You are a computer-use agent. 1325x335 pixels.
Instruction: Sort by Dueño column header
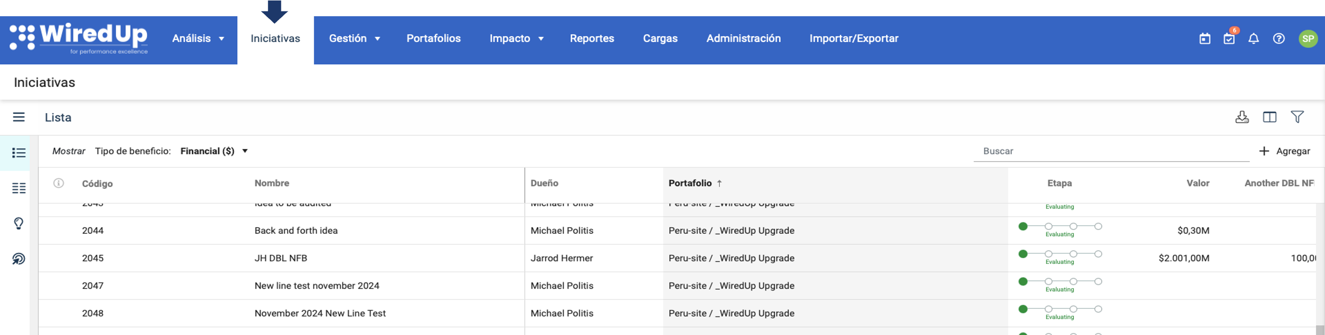pos(544,183)
